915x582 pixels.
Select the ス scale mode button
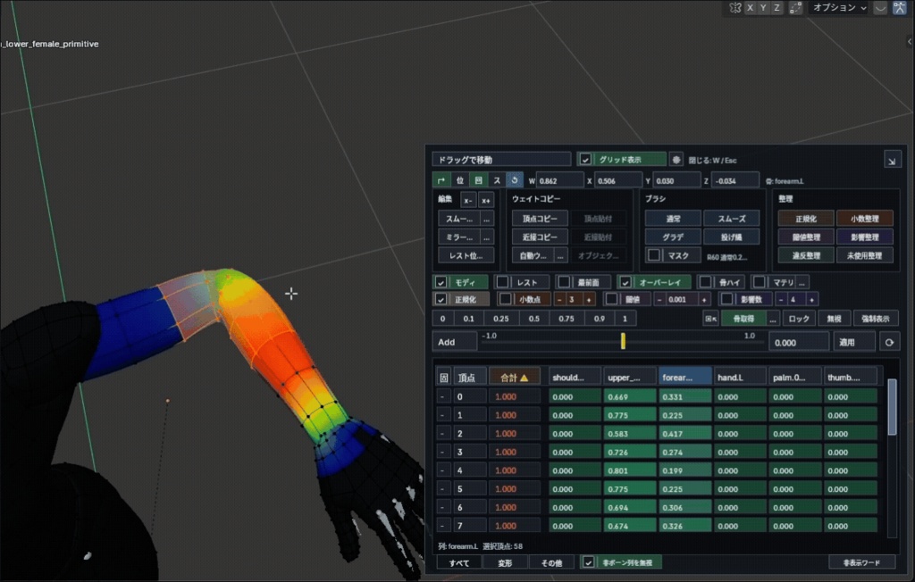pyautogui.click(x=497, y=181)
